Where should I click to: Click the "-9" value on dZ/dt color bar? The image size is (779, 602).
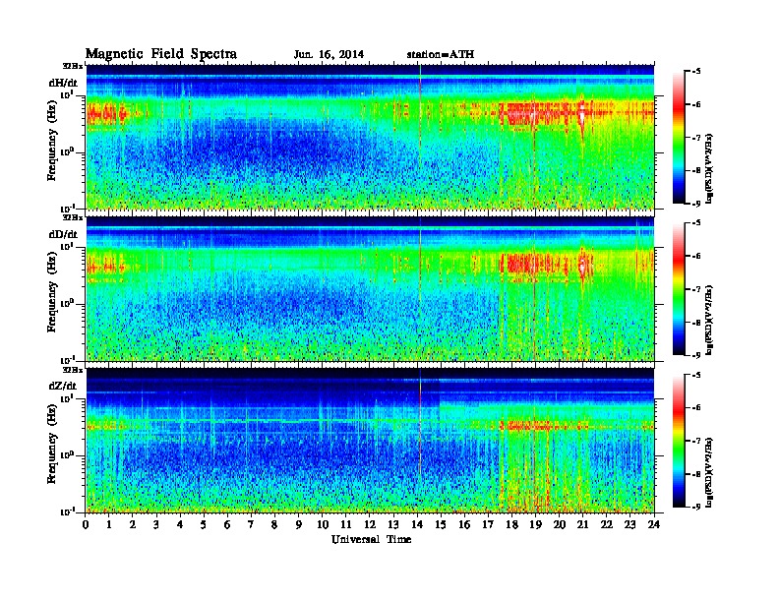point(696,507)
